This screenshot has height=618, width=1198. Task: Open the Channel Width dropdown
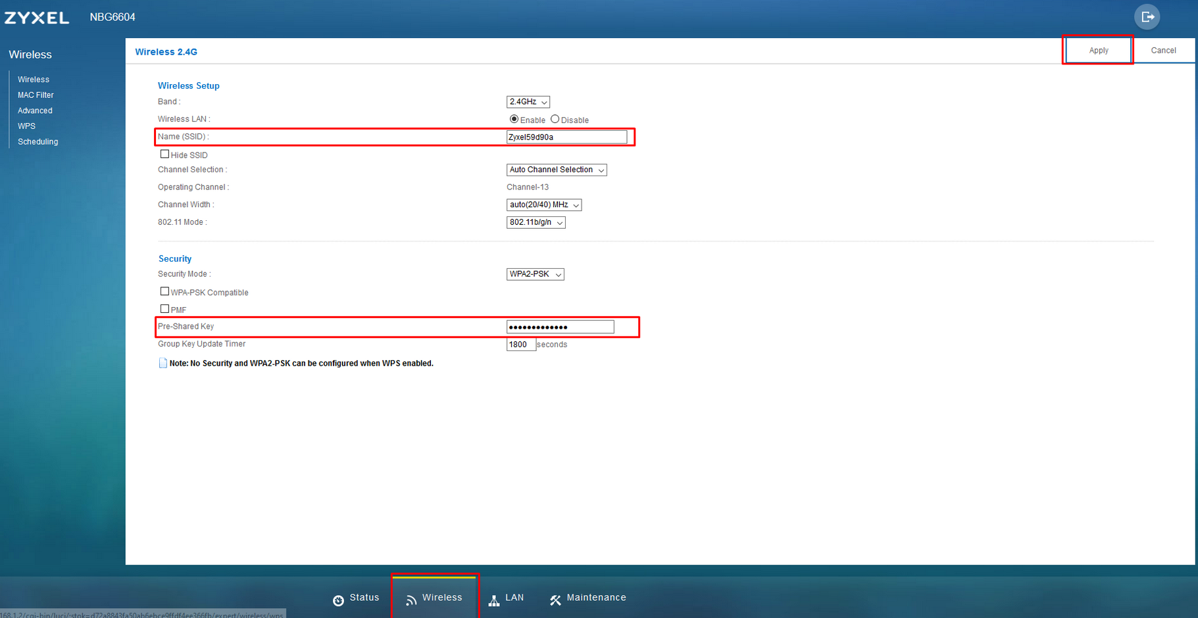[x=544, y=205]
